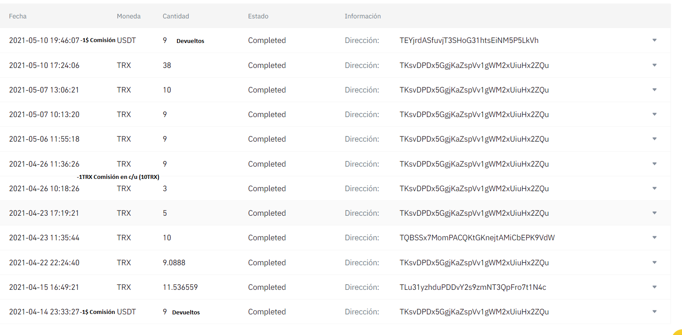
Task: Expand the 2021-04-23 11:35:44 row arrow
Action: pos(654,238)
